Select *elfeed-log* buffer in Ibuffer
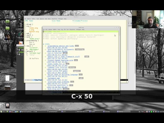The height and width of the screenshot is (123, 164). [x=35, y=53]
